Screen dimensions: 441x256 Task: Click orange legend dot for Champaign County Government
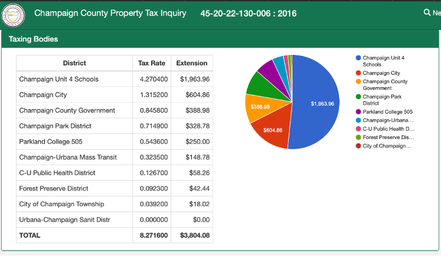[358, 81]
